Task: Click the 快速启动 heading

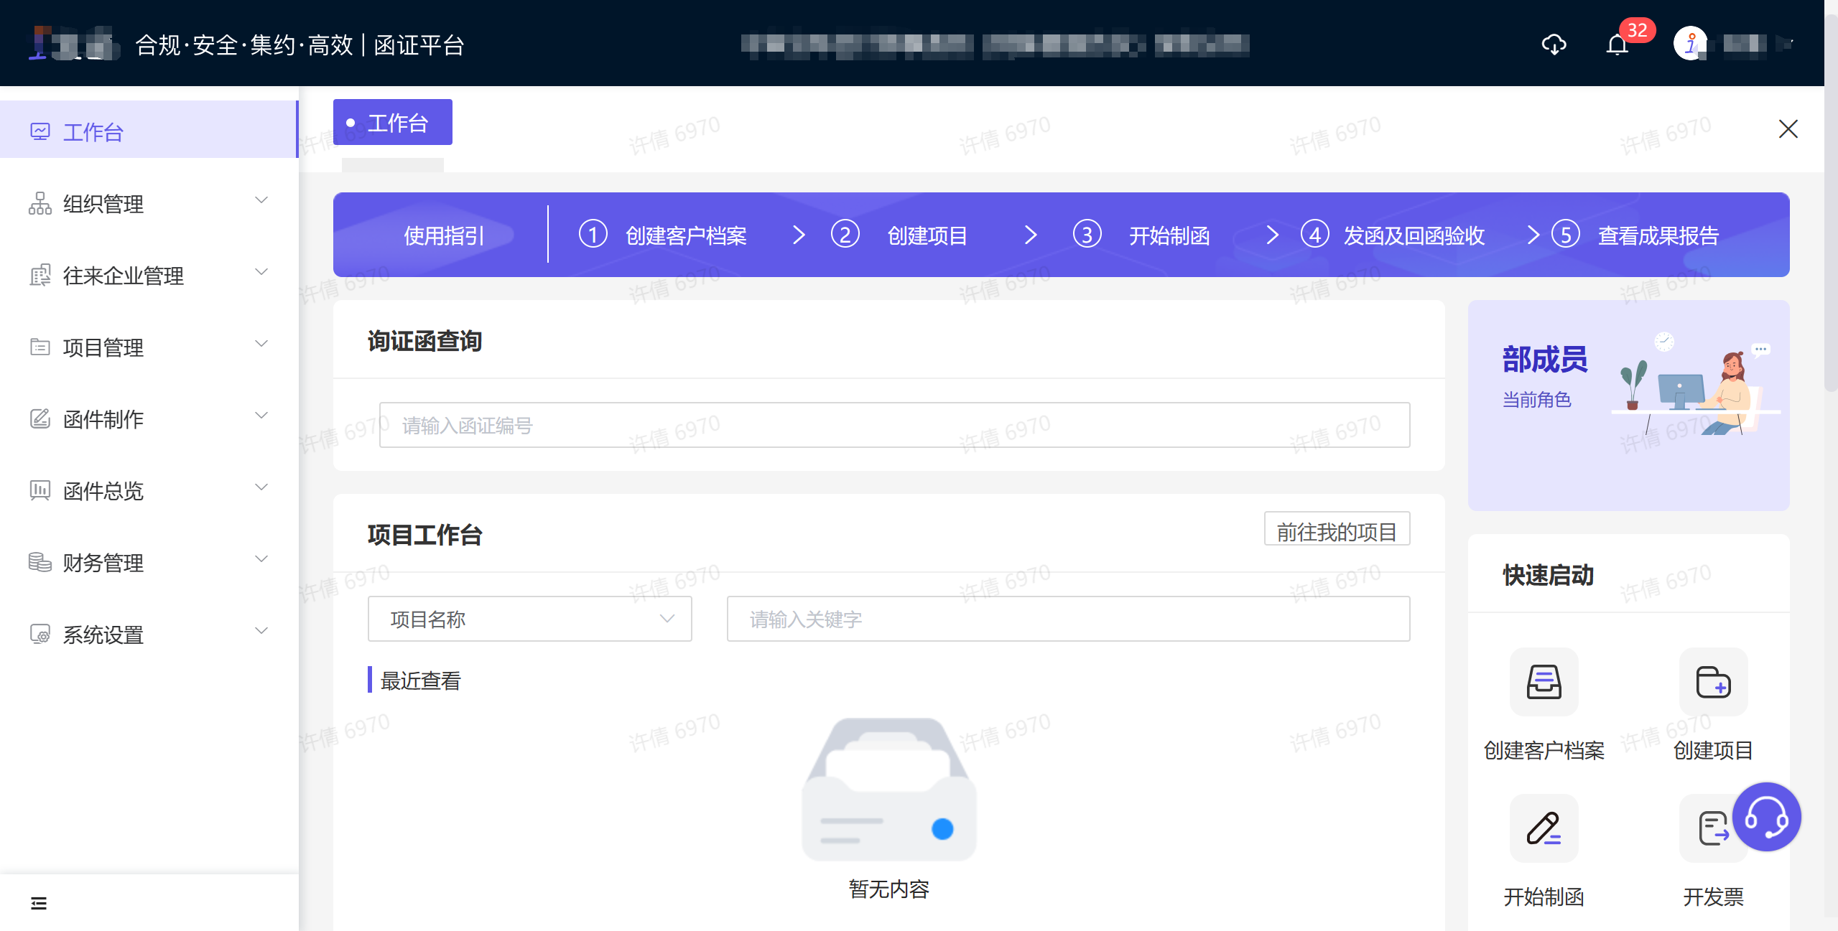Action: tap(1549, 575)
